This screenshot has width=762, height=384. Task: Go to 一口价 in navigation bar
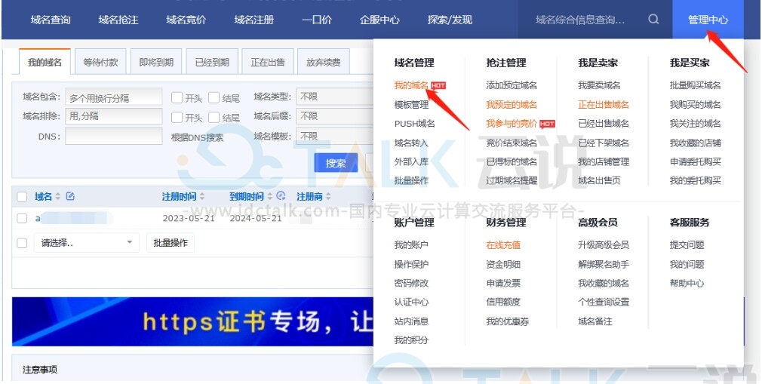tap(317, 20)
